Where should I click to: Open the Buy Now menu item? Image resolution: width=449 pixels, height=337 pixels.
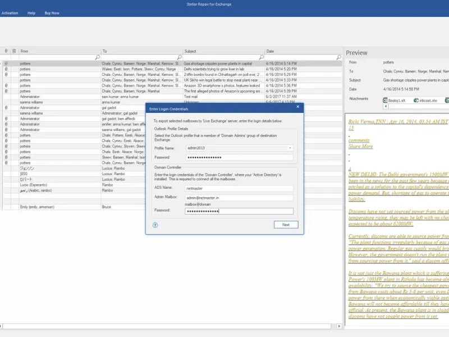(x=52, y=13)
